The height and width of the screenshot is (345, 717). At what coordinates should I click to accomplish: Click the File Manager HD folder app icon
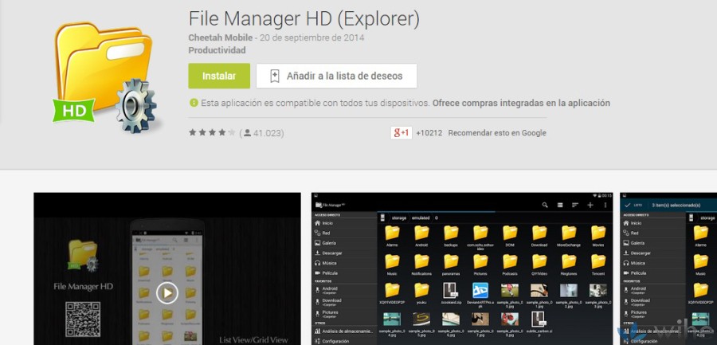[105, 78]
